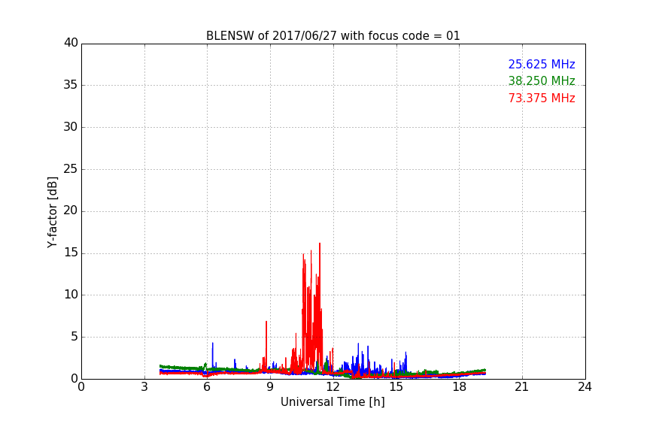Image resolution: width=650 pixels, height=433 pixels.
Task: Click the x-axis tick label 3
Action: pos(144,387)
